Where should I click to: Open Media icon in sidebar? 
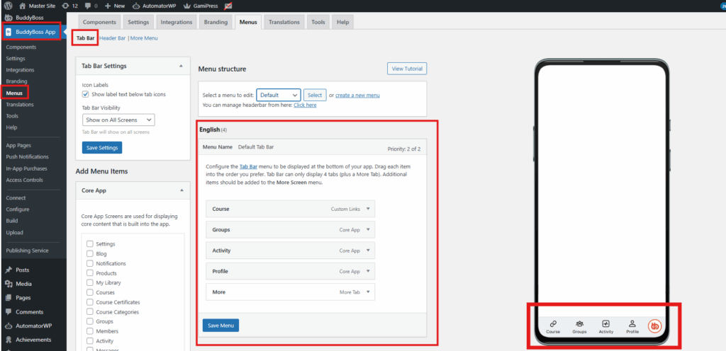(9, 284)
